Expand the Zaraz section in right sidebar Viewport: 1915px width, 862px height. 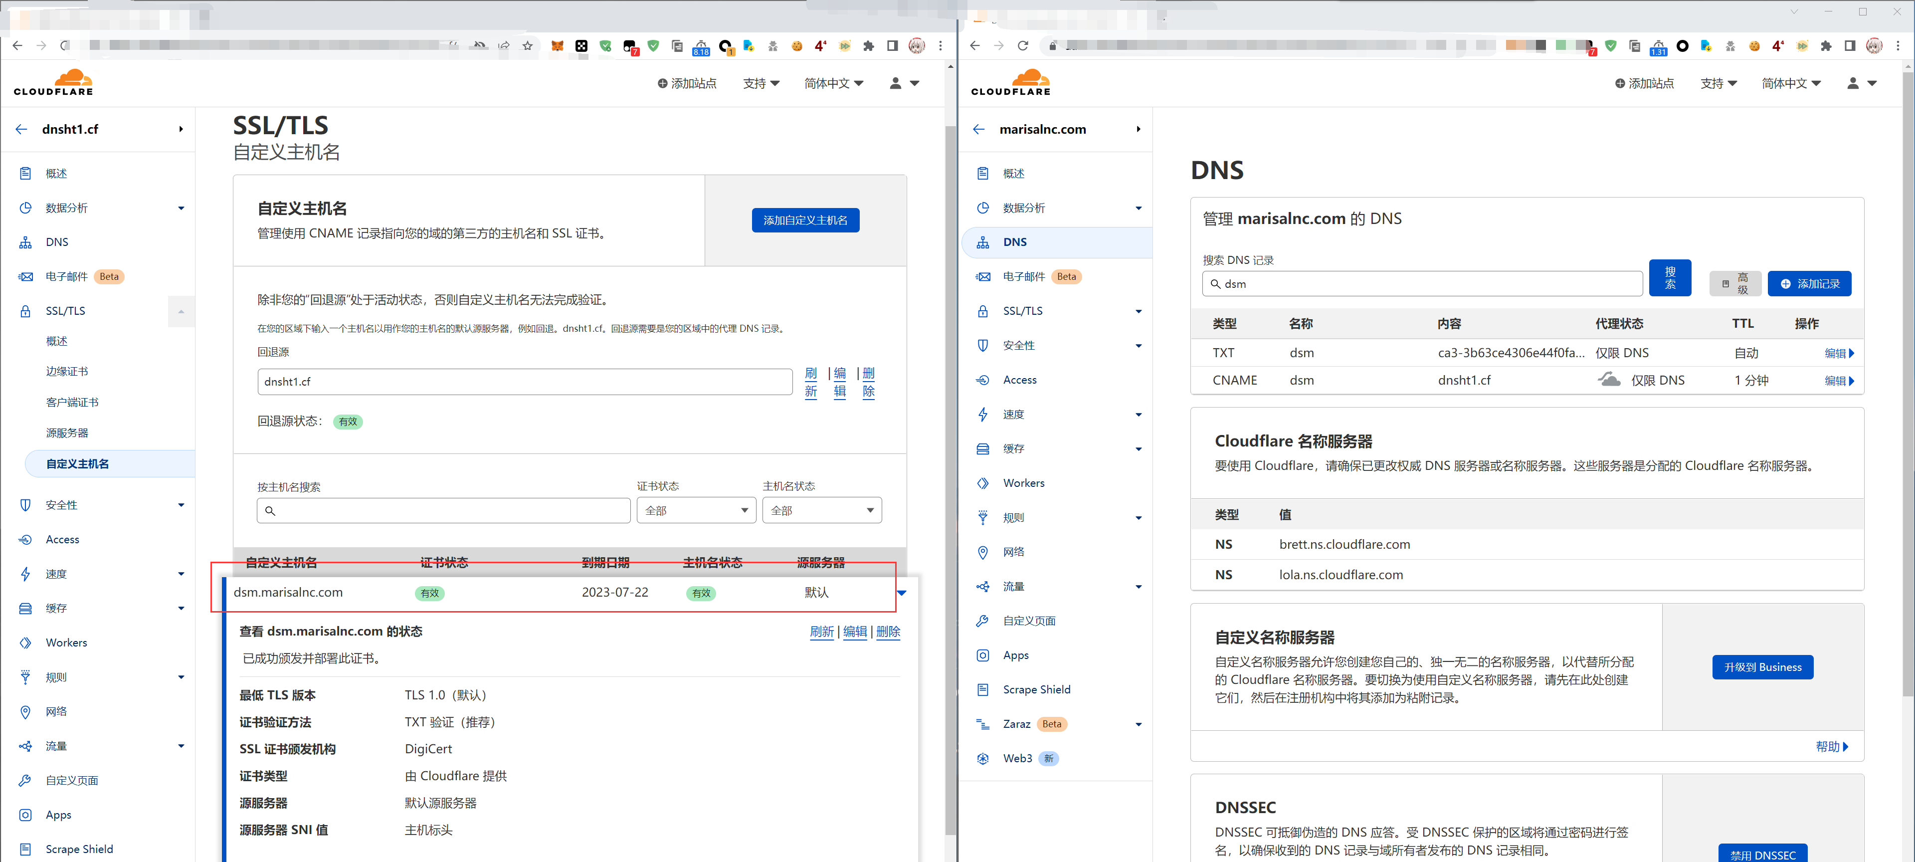click(1138, 724)
